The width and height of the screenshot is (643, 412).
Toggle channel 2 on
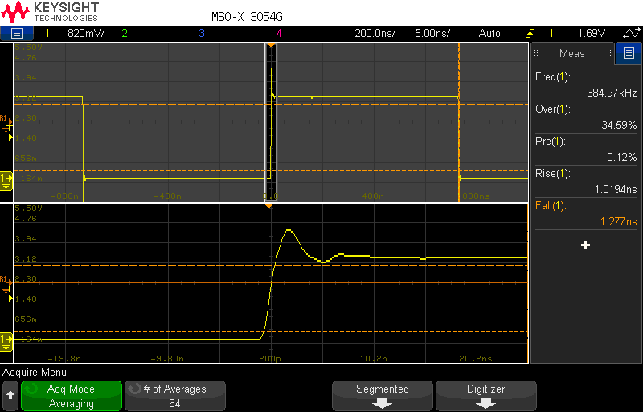point(125,33)
